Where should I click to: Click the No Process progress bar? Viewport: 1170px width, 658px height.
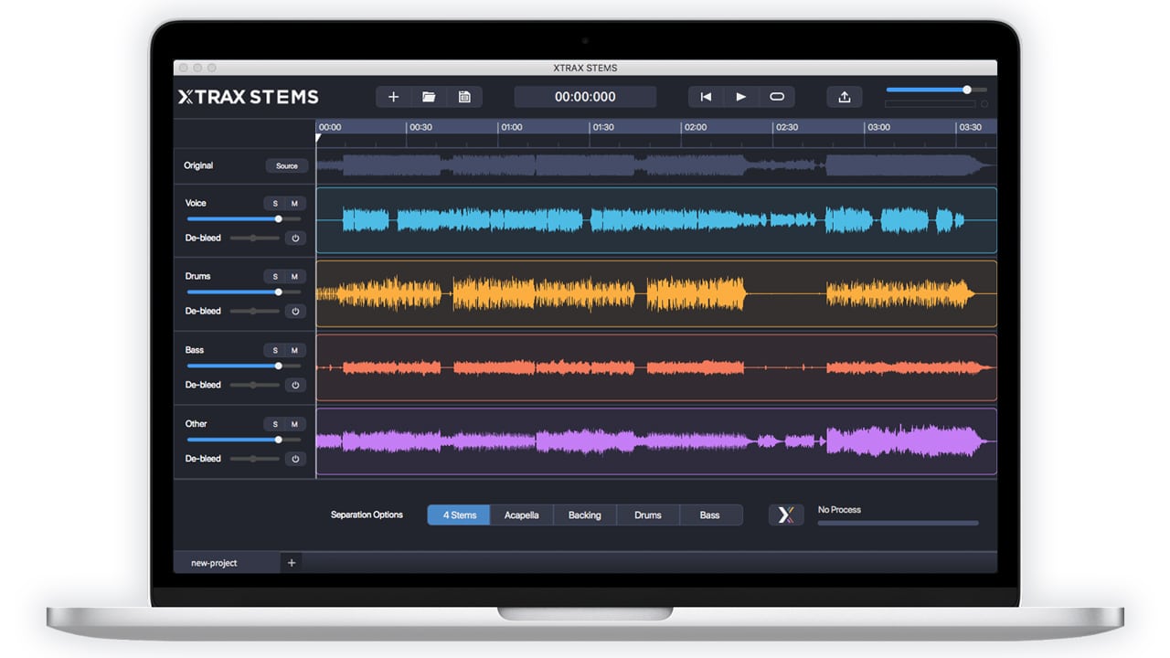(x=898, y=524)
